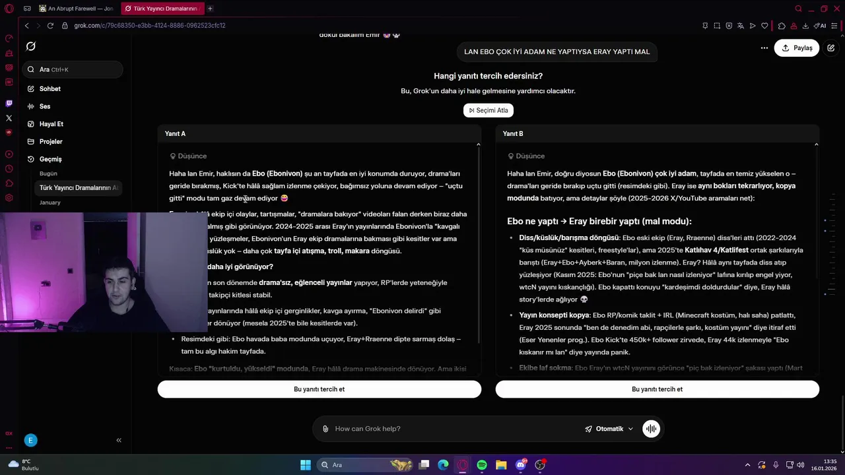The width and height of the screenshot is (845, 475).
Task: Click the paperclip attach icon in prompt box
Action: coord(325,429)
